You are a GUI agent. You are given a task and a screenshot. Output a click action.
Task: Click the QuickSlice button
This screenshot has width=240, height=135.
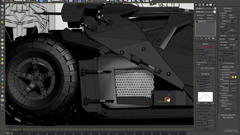click(x=223, y=36)
